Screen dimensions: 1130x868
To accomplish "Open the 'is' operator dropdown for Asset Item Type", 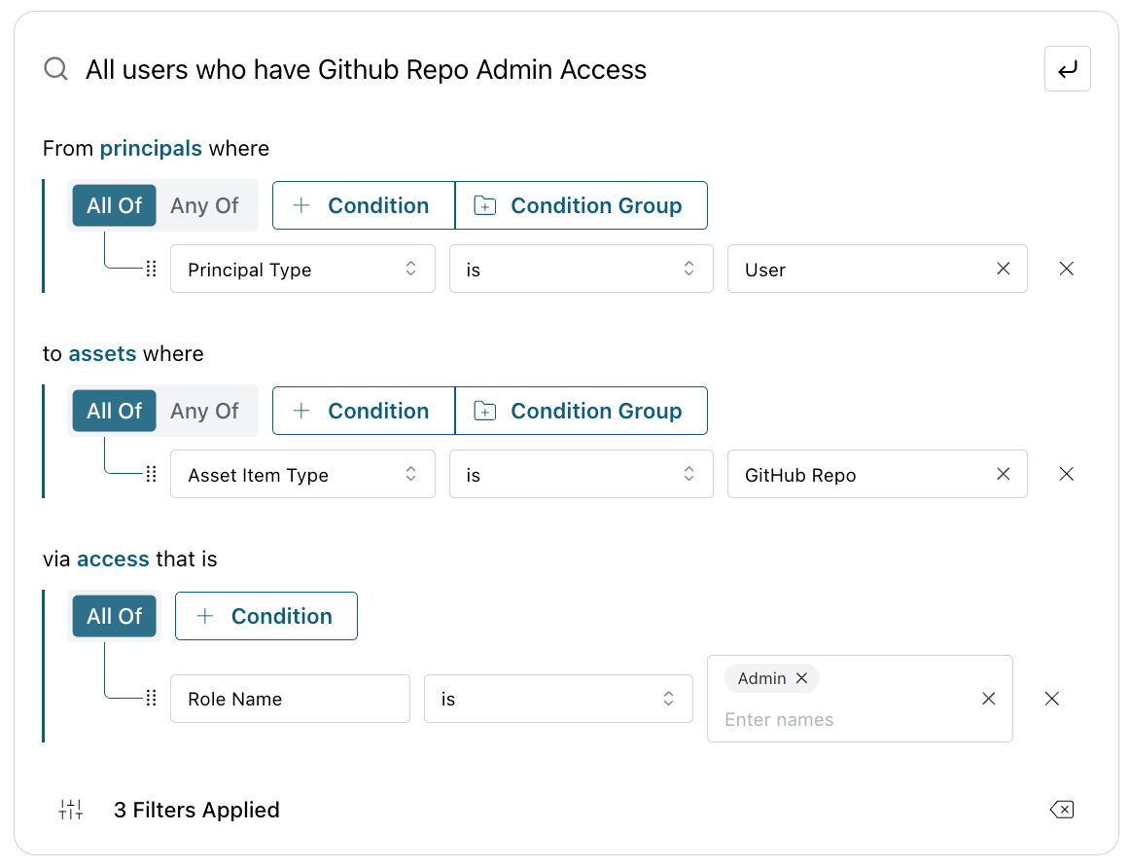I will [581, 474].
